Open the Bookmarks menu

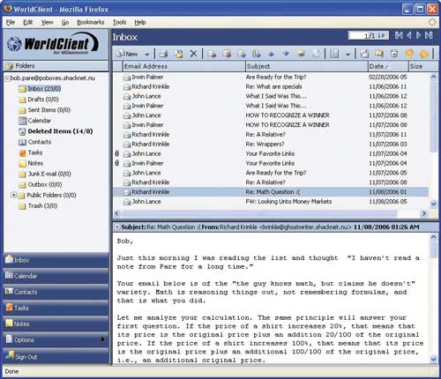[91, 22]
